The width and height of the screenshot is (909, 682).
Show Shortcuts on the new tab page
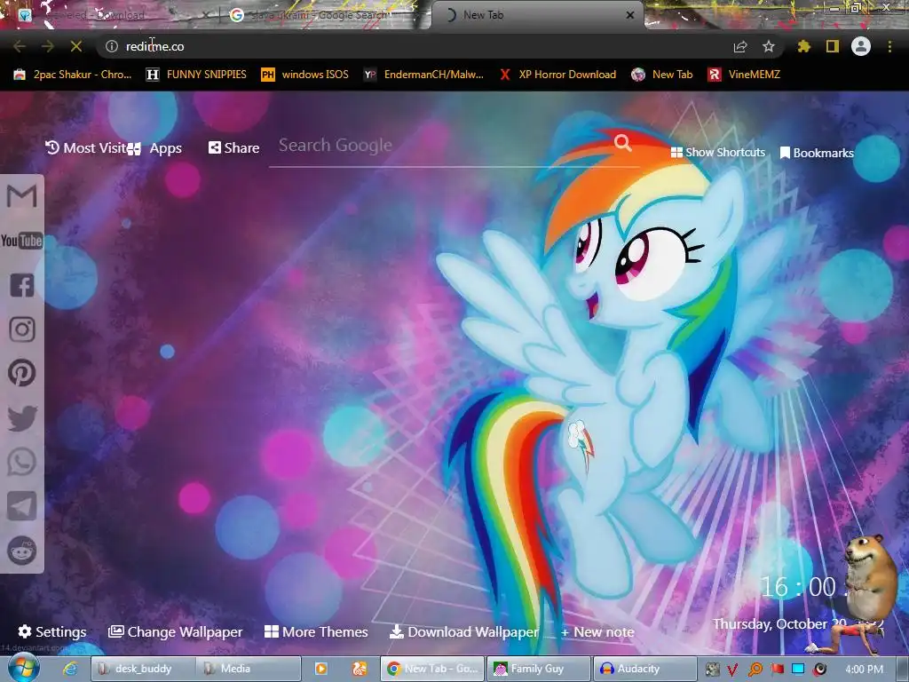pyautogui.click(x=717, y=153)
